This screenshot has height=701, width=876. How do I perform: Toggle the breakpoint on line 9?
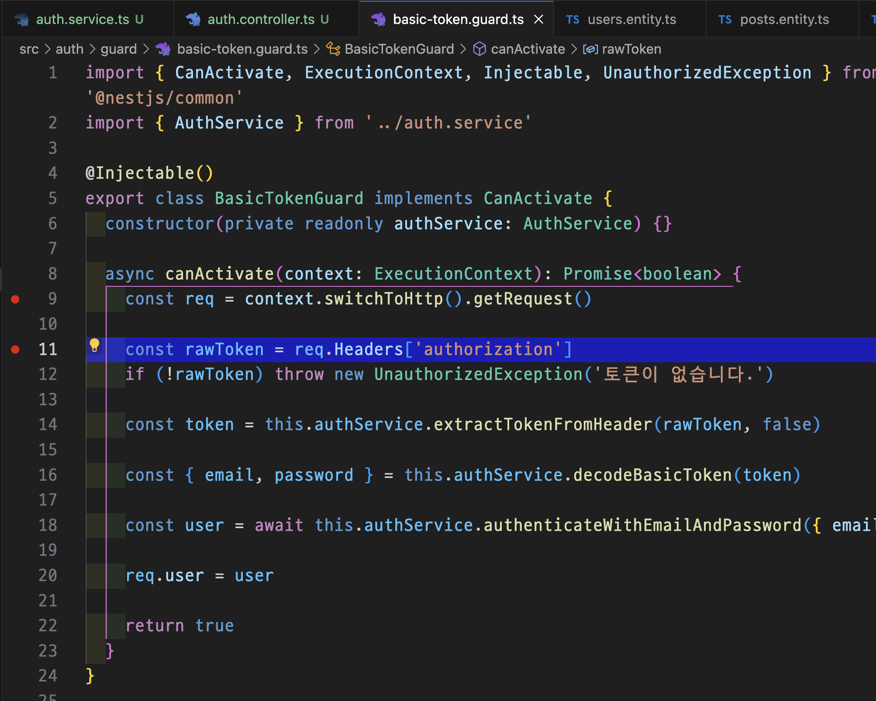15,299
